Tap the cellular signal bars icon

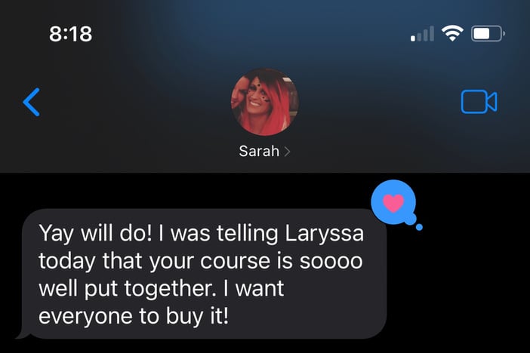coord(422,34)
